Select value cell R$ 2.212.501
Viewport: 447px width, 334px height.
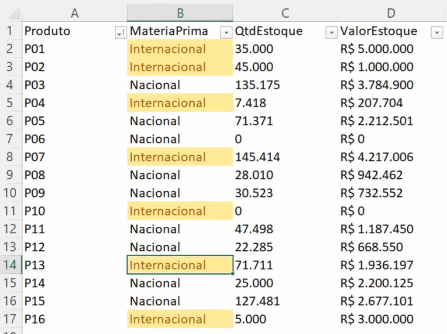coord(391,121)
